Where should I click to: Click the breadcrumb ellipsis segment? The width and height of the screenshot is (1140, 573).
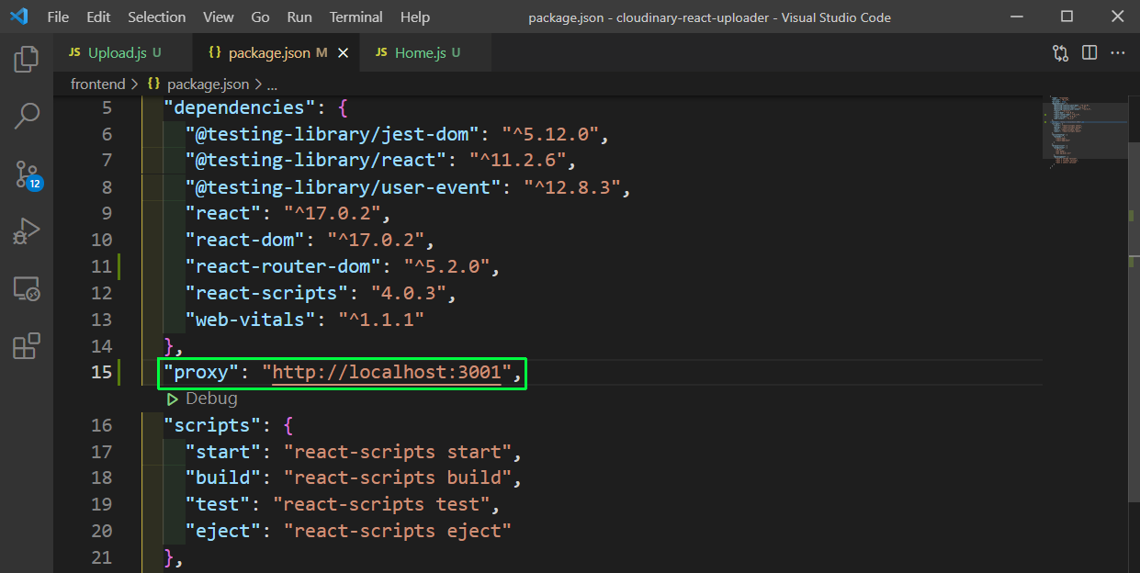(x=272, y=84)
